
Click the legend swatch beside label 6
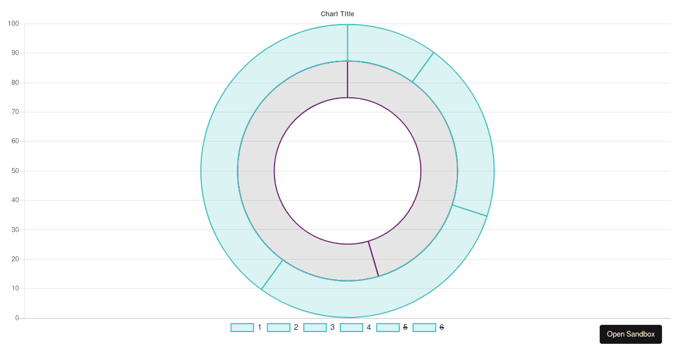pos(425,328)
